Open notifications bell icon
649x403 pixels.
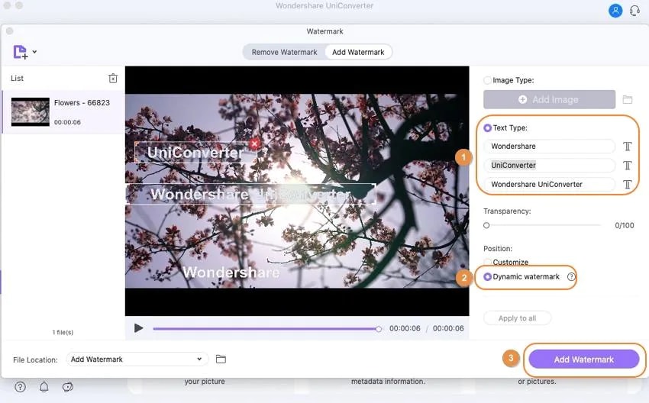pyautogui.click(x=44, y=387)
